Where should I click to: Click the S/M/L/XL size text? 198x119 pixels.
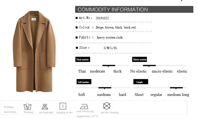tap(110, 48)
